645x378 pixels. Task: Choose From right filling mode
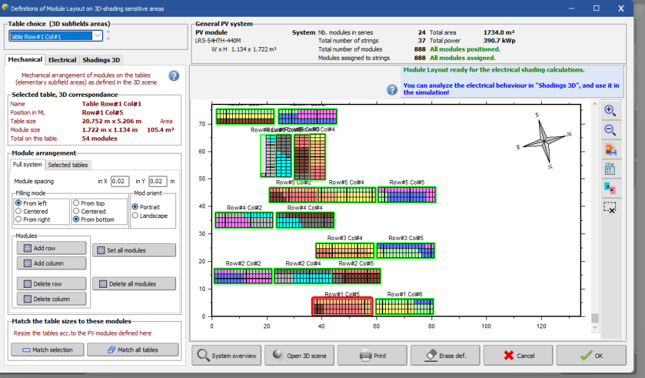17,219
